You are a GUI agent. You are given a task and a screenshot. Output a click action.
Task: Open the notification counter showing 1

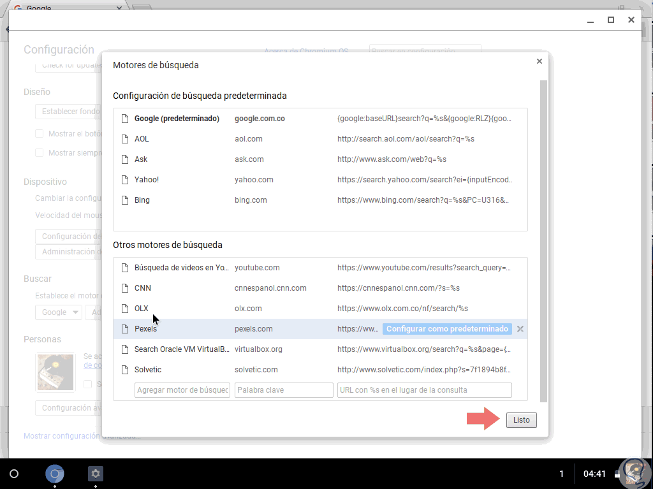561,474
